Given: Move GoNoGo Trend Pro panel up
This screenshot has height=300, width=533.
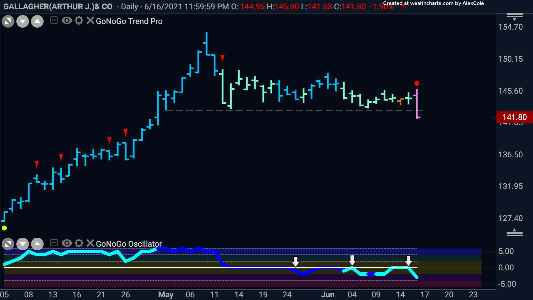Looking at the screenshot, I should (37, 22).
